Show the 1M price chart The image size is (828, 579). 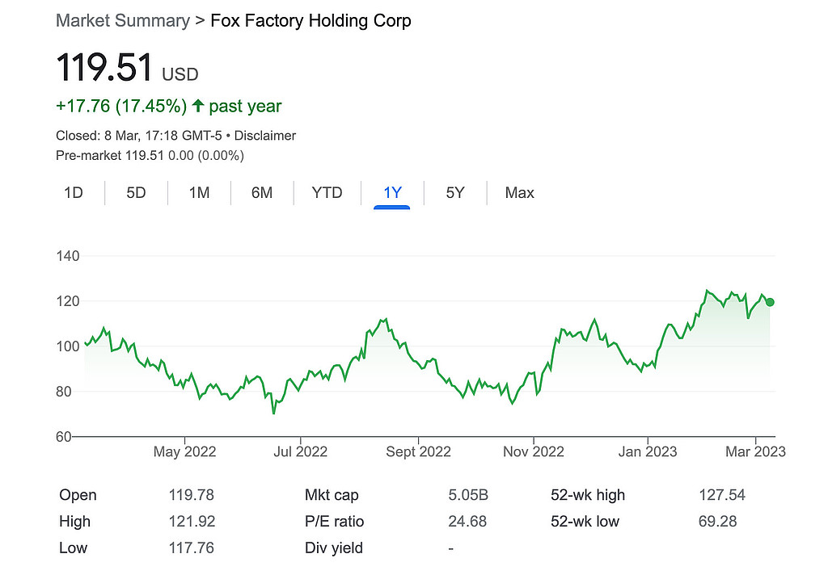[199, 193]
